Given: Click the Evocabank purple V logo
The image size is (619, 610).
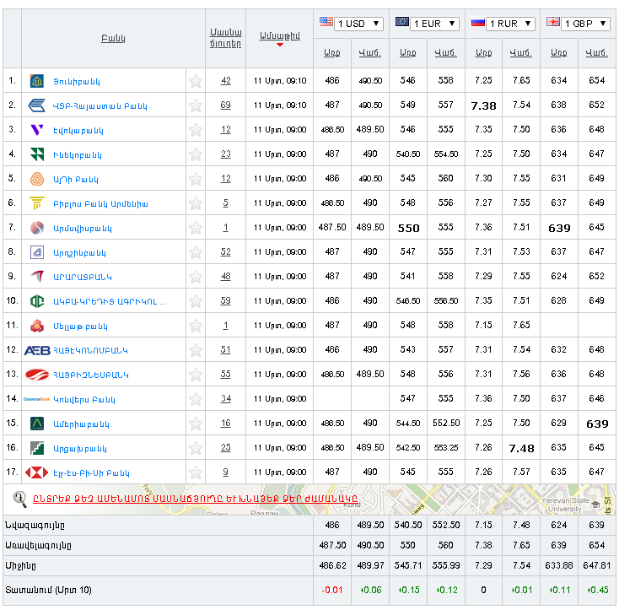Looking at the screenshot, I should [37, 130].
